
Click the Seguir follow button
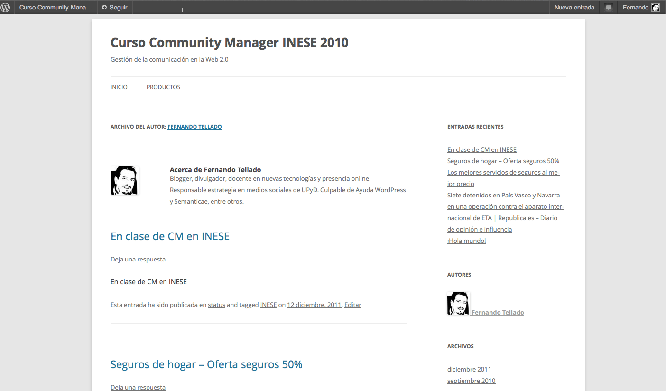[115, 8]
